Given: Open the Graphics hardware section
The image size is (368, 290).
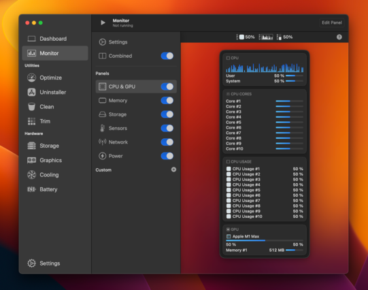Looking at the screenshot, I should pyautogui.click(x=55, y=161).
